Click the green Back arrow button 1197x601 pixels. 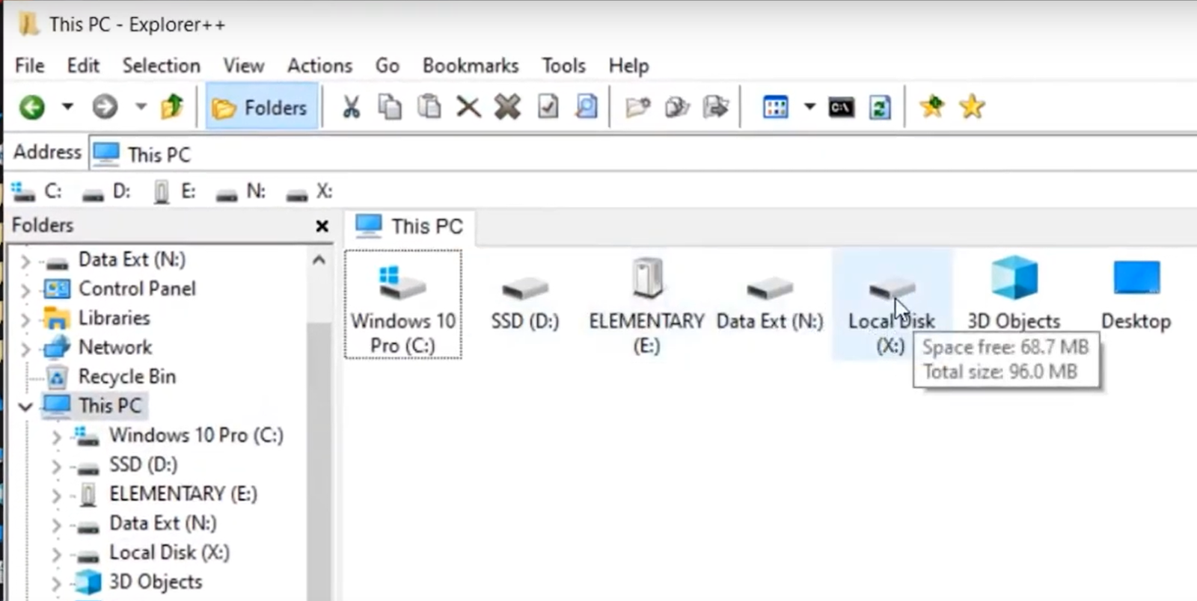coord(32,107)
